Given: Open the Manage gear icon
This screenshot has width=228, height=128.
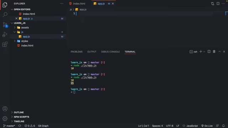Looking at the screenshot, I should 5,118.
